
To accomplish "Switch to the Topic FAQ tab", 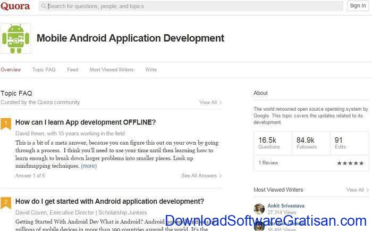I will tap(44, 70).
